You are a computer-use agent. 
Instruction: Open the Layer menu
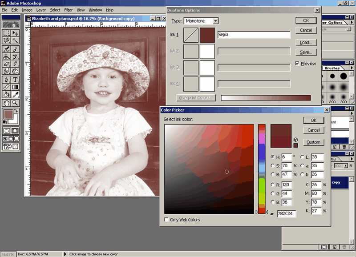click(41, 10)
